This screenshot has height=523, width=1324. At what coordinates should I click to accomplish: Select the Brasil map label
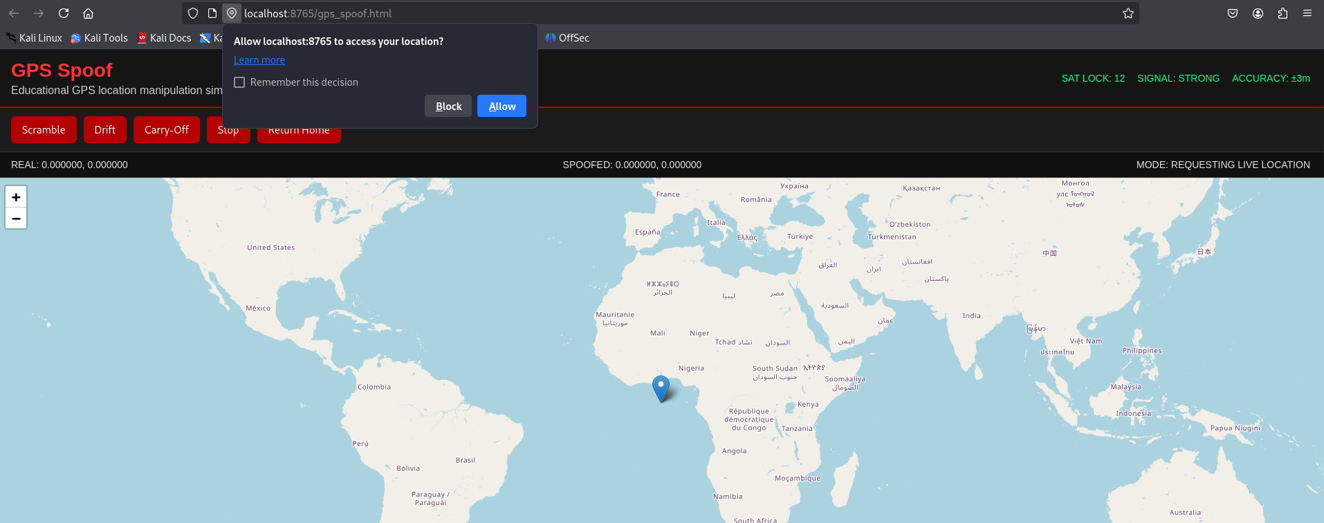click(x=466, y=460)
